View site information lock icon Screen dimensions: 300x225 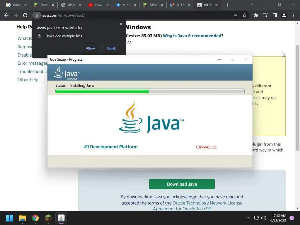tap(37, 15)
